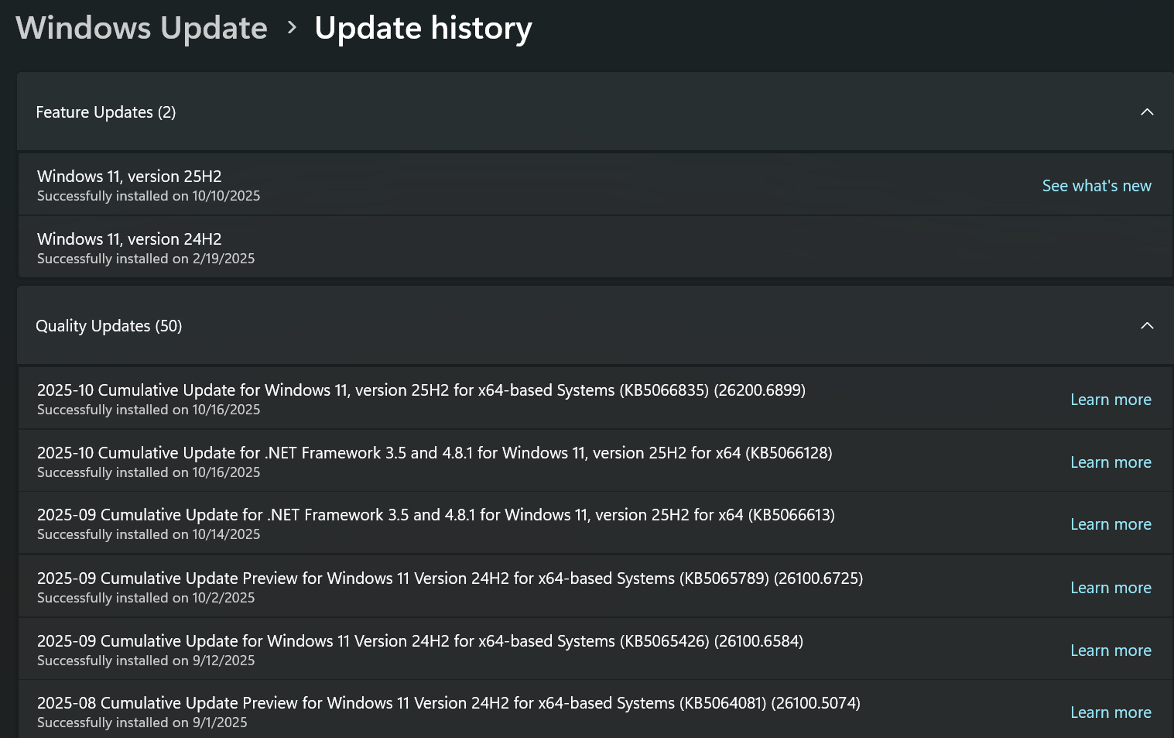The width and height of the screenshot is (1174, 738).
Task: Click the breadcrumb separator chevron
Action: coord(292,28)
